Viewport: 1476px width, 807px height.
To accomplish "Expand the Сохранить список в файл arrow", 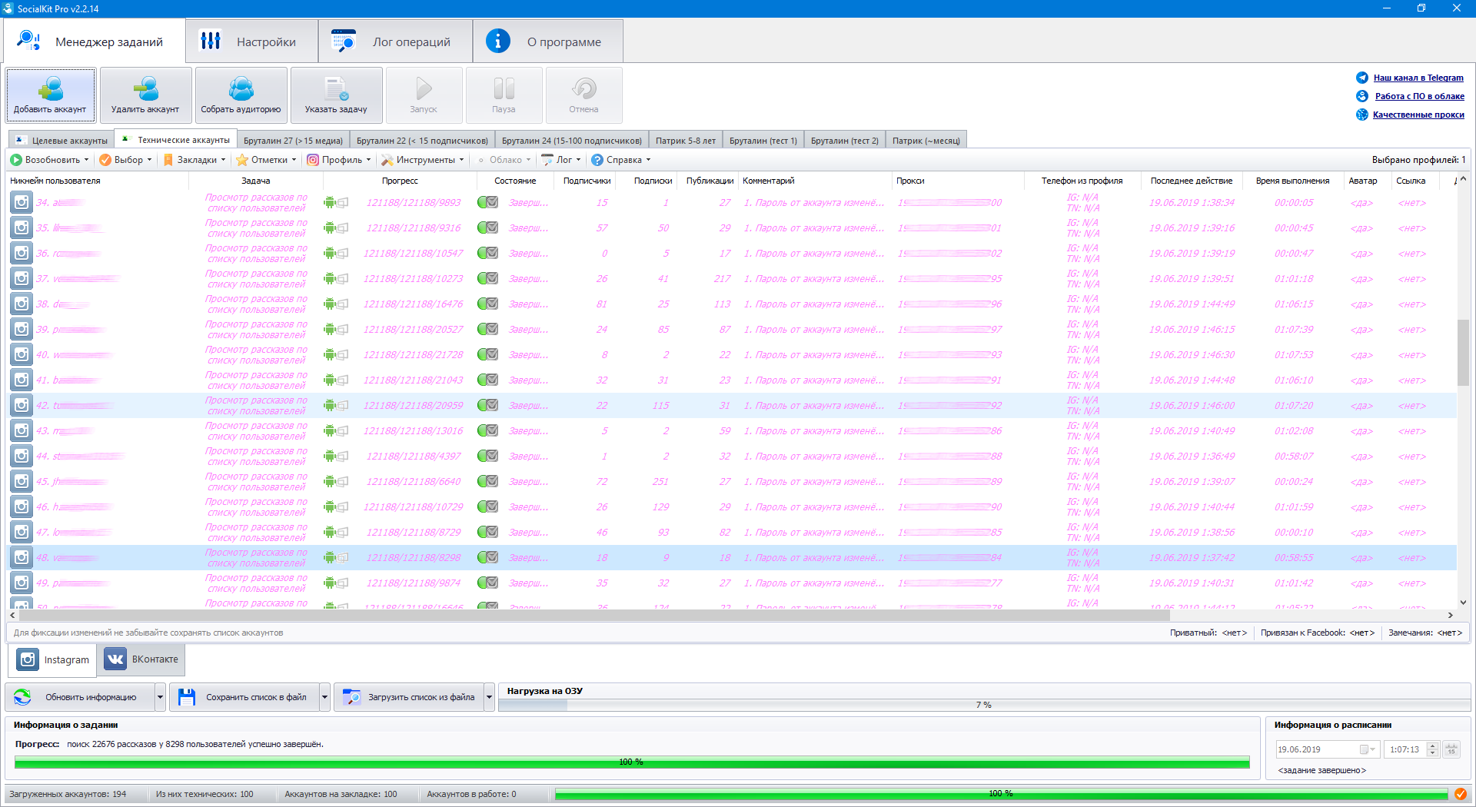I will 324,697.
